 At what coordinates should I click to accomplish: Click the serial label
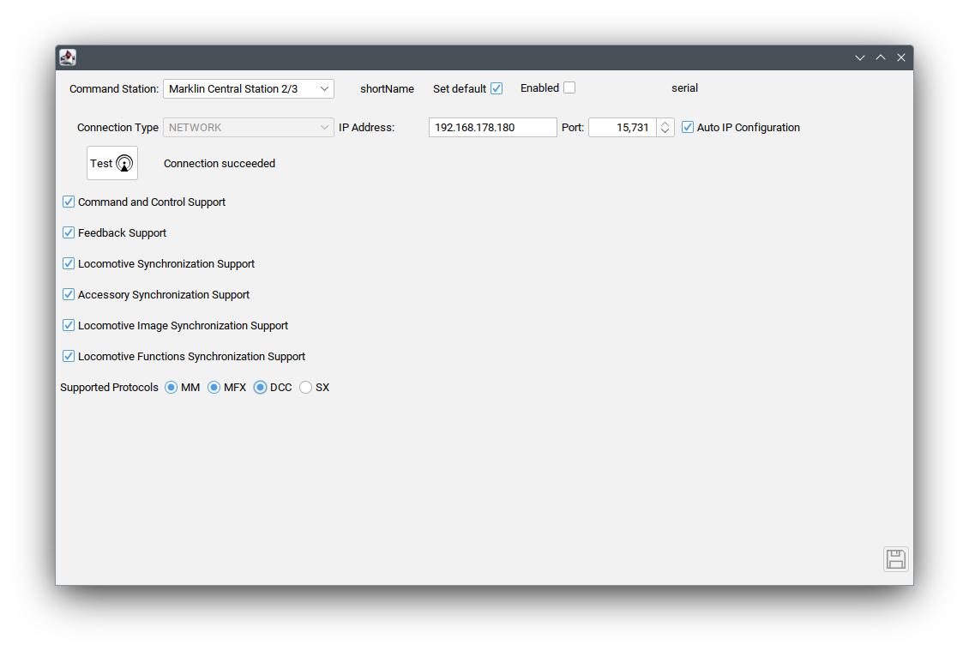click(x=684, y=88)
